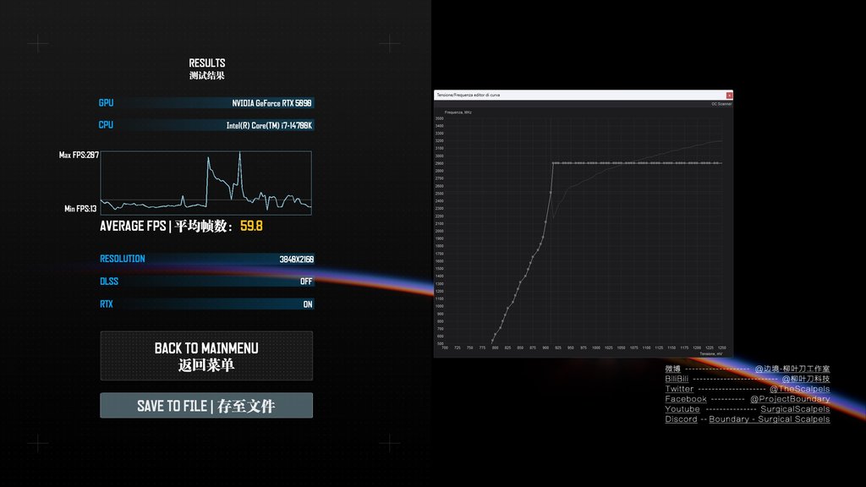The height and width of the screenshot is (487, 866).
Task: Click the DLSS label
Action: click(109, 281)
